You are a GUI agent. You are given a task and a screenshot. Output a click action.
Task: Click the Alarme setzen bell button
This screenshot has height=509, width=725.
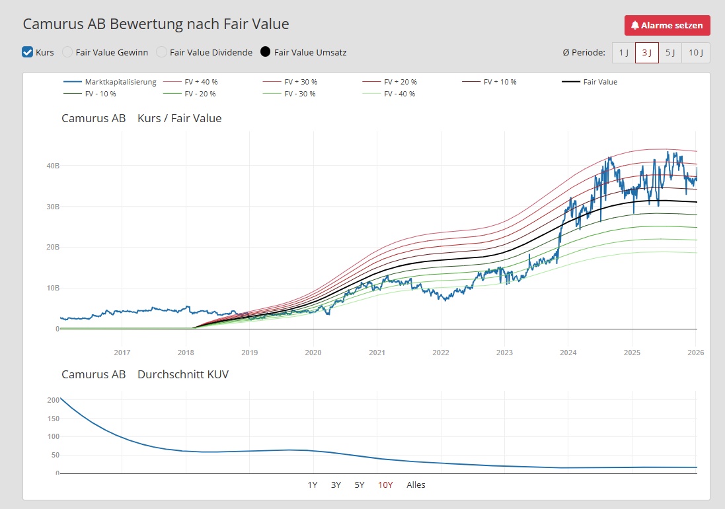click(667, 25)
